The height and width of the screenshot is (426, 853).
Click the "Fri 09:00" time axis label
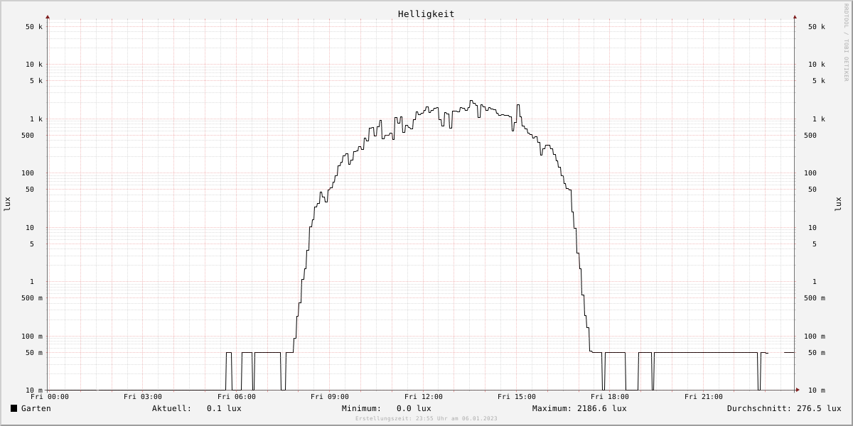[x=330, y=397]
